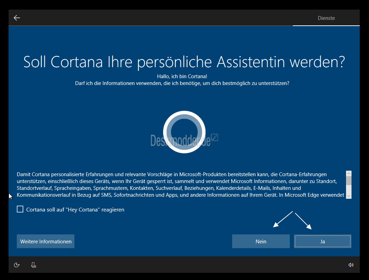Accept Cortana with the Ja button
The image size is (369, 280).
coord(322,241)
